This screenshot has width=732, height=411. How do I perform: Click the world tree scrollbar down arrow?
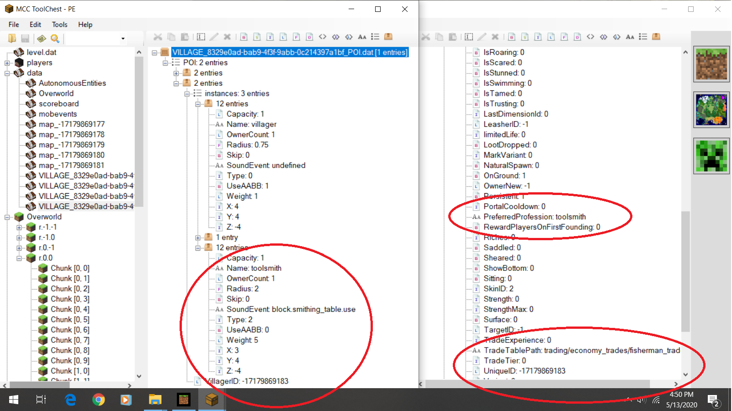point(139,376)
